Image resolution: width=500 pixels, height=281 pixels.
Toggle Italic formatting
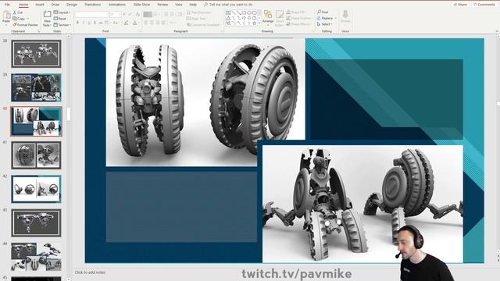tap(84, 23)
